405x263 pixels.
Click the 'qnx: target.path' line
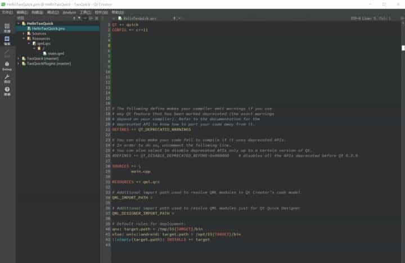pos(157,229)
